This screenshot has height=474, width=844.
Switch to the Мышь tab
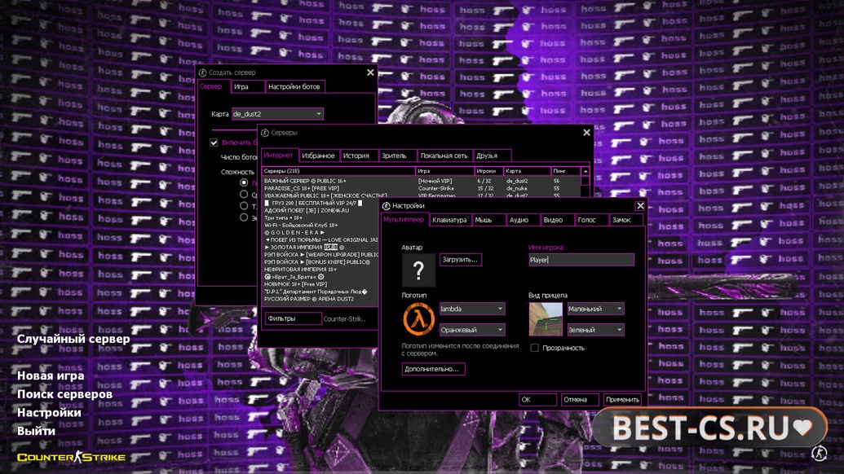point(488,220)
